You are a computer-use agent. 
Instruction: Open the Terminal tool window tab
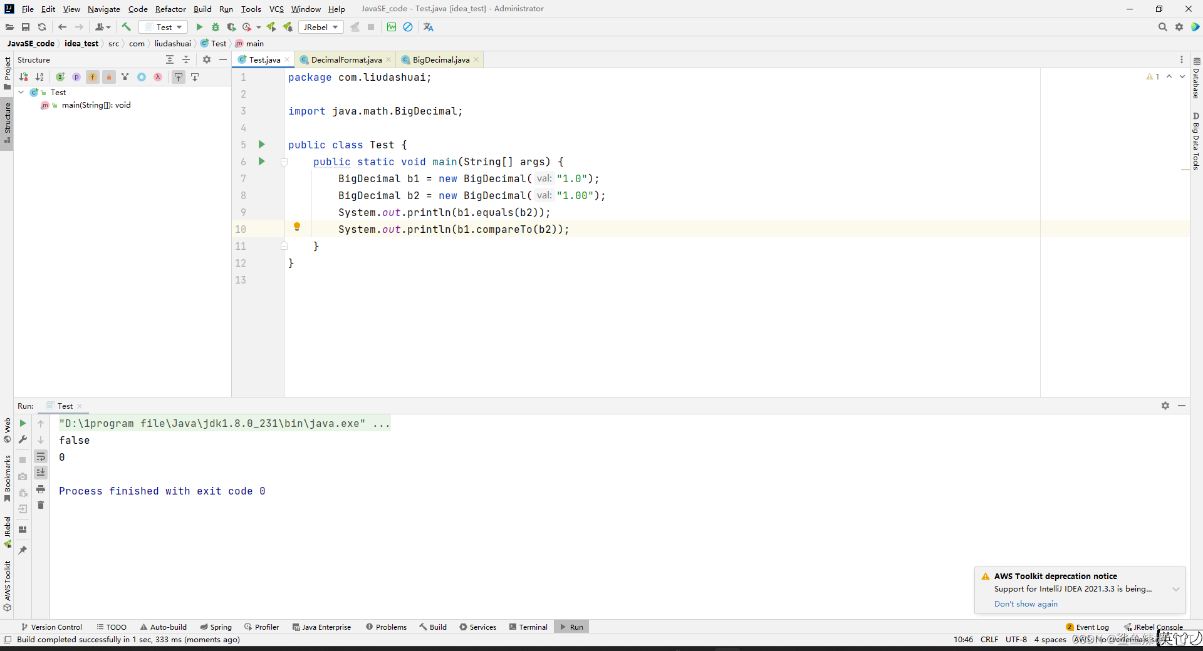528,627
